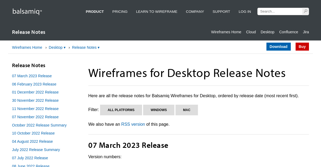Open 07 March 2023 Release sidebar link
The height and width of the screenshot is (167, 321).
pyautogui.click(x=32, y=76)
